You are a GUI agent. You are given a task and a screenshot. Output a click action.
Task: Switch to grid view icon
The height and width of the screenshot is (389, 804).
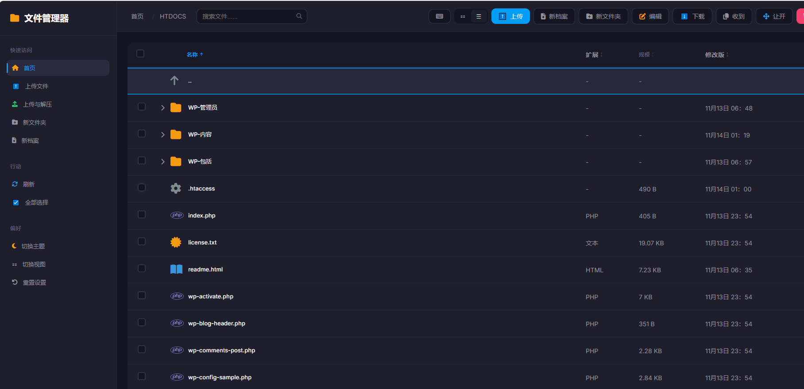tap(463, 16)
